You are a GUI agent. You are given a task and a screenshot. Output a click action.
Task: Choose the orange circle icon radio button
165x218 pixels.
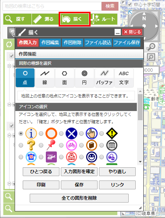tap(41, 133)
